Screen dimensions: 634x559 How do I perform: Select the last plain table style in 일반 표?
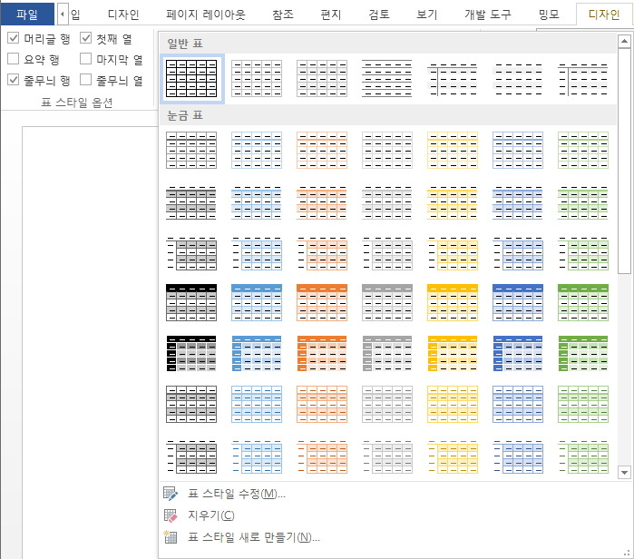[583, 78]
